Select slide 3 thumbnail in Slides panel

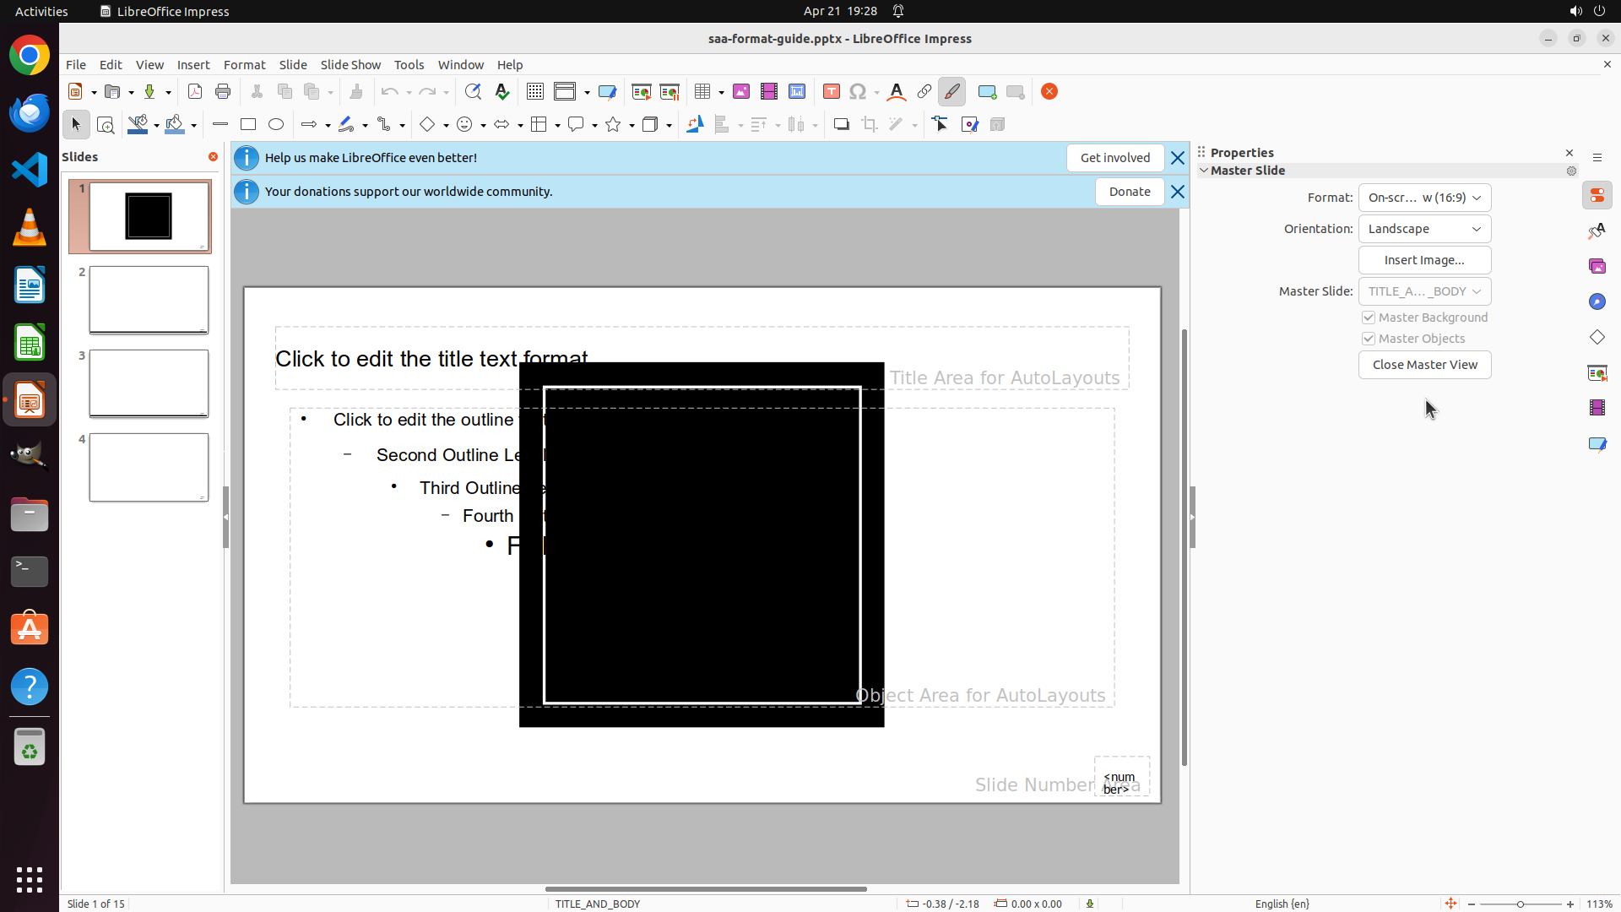point(149,383)
